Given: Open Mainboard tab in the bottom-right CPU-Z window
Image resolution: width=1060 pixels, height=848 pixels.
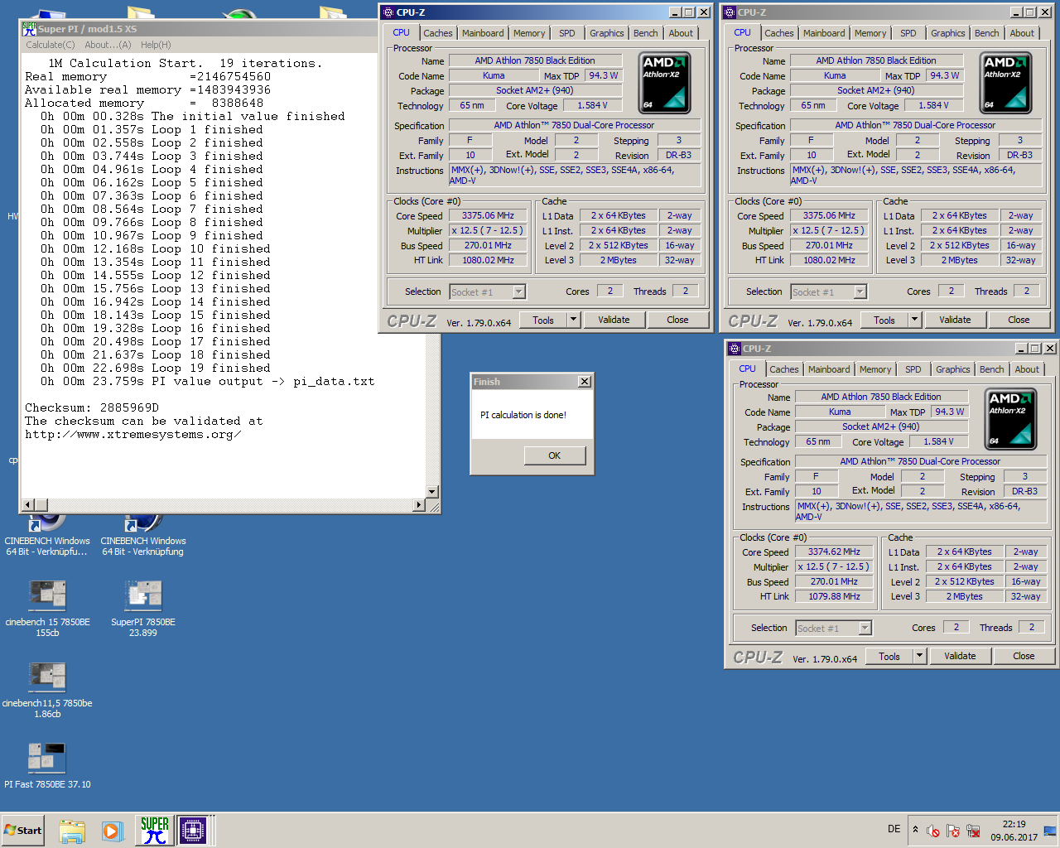Looking at the screenshot, I should (x=829, y=369).
